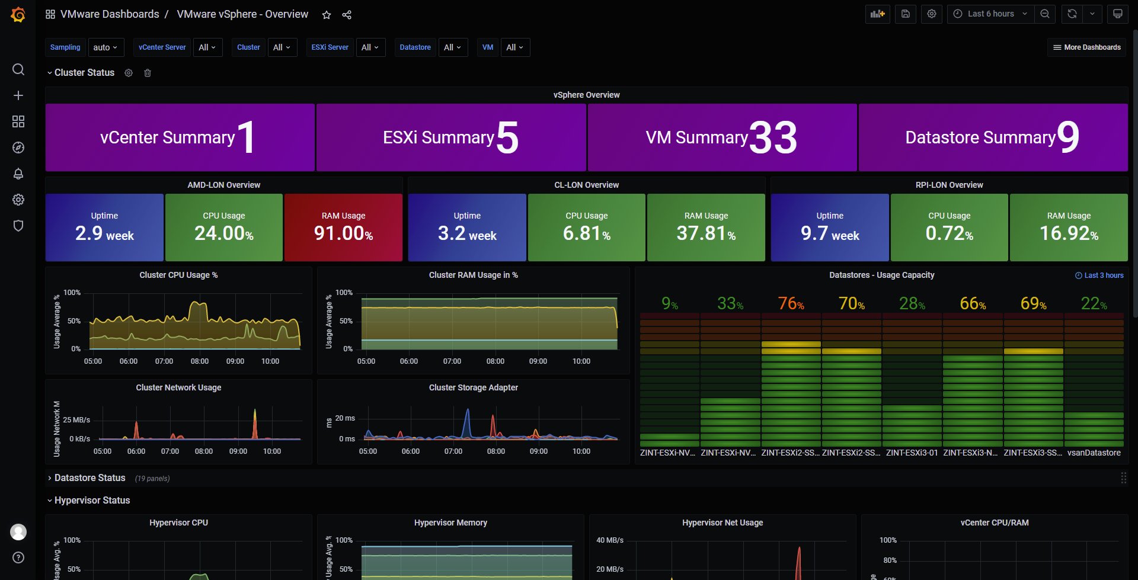The height and width of the screenshot is (580, 1138).
Task: Star this dashboard as favorite
Action: (x=327, y=15)
